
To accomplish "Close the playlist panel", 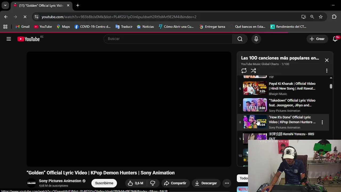I will [327, 60].
